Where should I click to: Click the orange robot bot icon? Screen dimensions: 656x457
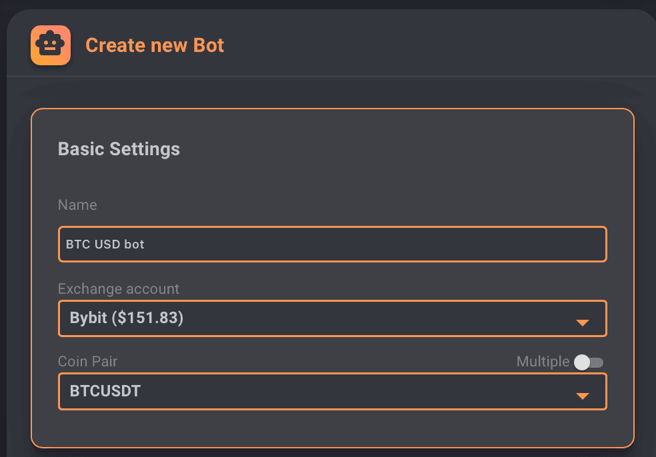pos(51,45)
